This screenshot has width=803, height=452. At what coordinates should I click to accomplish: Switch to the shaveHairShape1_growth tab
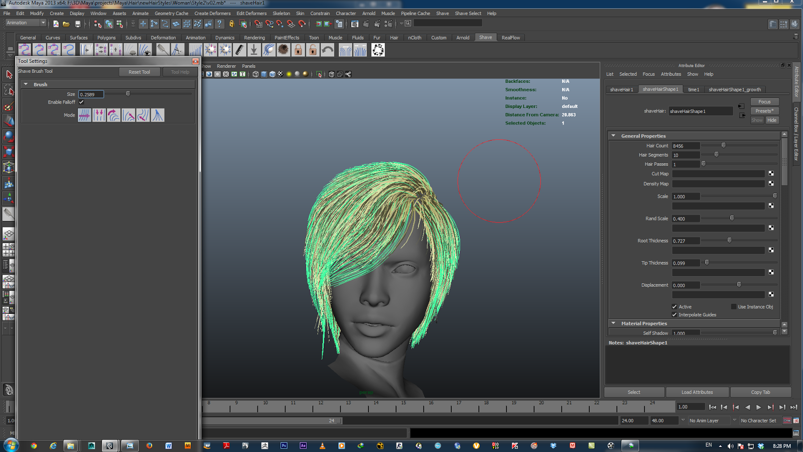tap(734, 89)
